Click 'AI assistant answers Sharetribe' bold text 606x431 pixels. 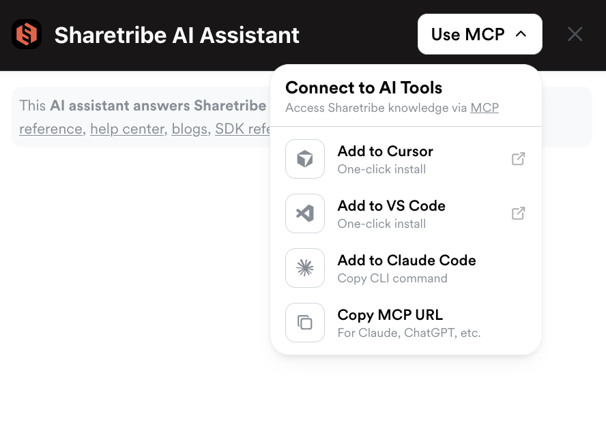point(158,106)
